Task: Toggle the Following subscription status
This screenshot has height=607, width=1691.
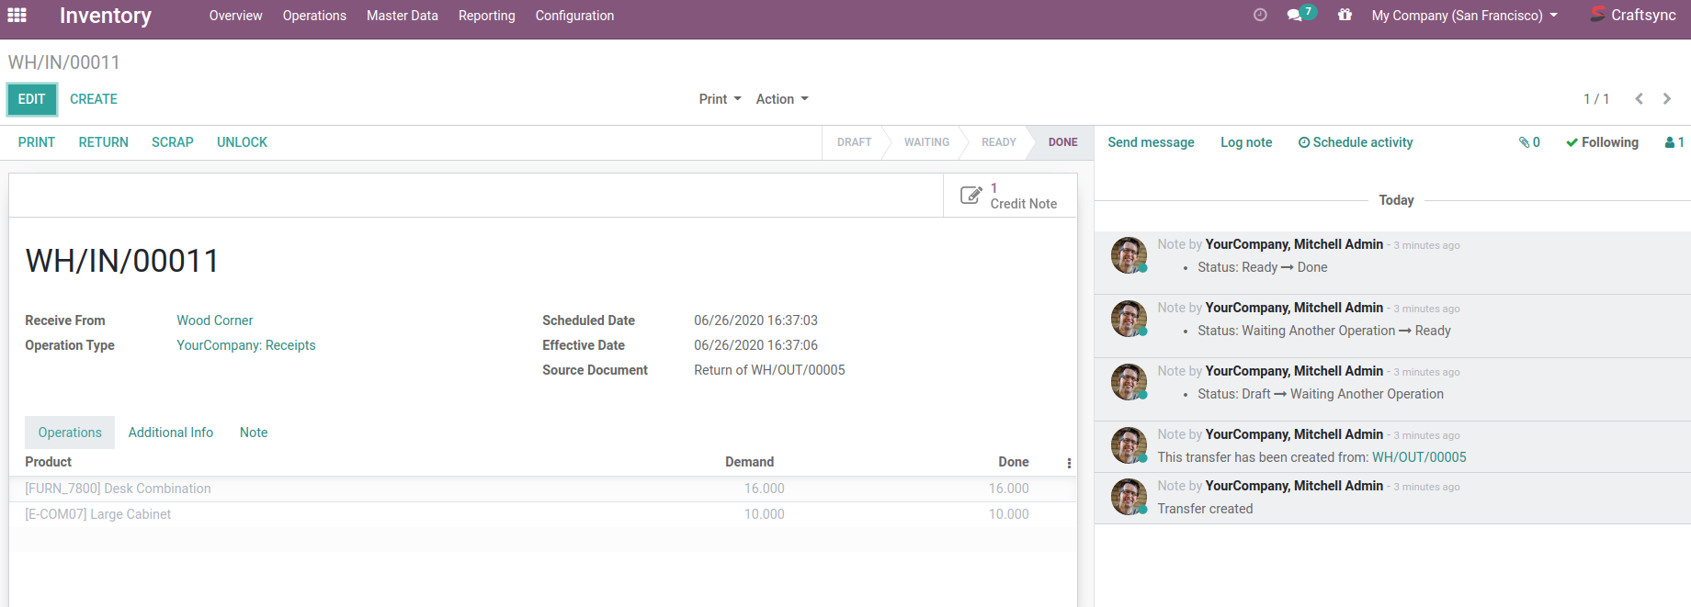Action: pyautogui.click(x=1602, y=142)
